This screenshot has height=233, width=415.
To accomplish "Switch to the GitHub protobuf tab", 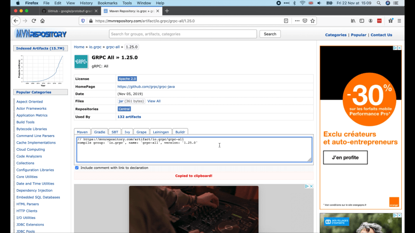I will pos(69,11).
